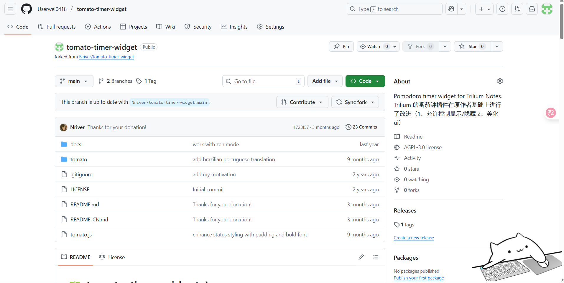564x283 pixels.
Task: Click the Type / to search box
Action: tap(394, 9)
